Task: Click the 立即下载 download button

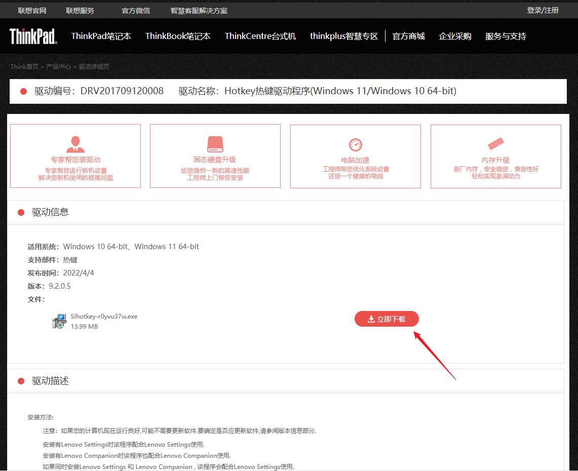Action: click(387, 319)
